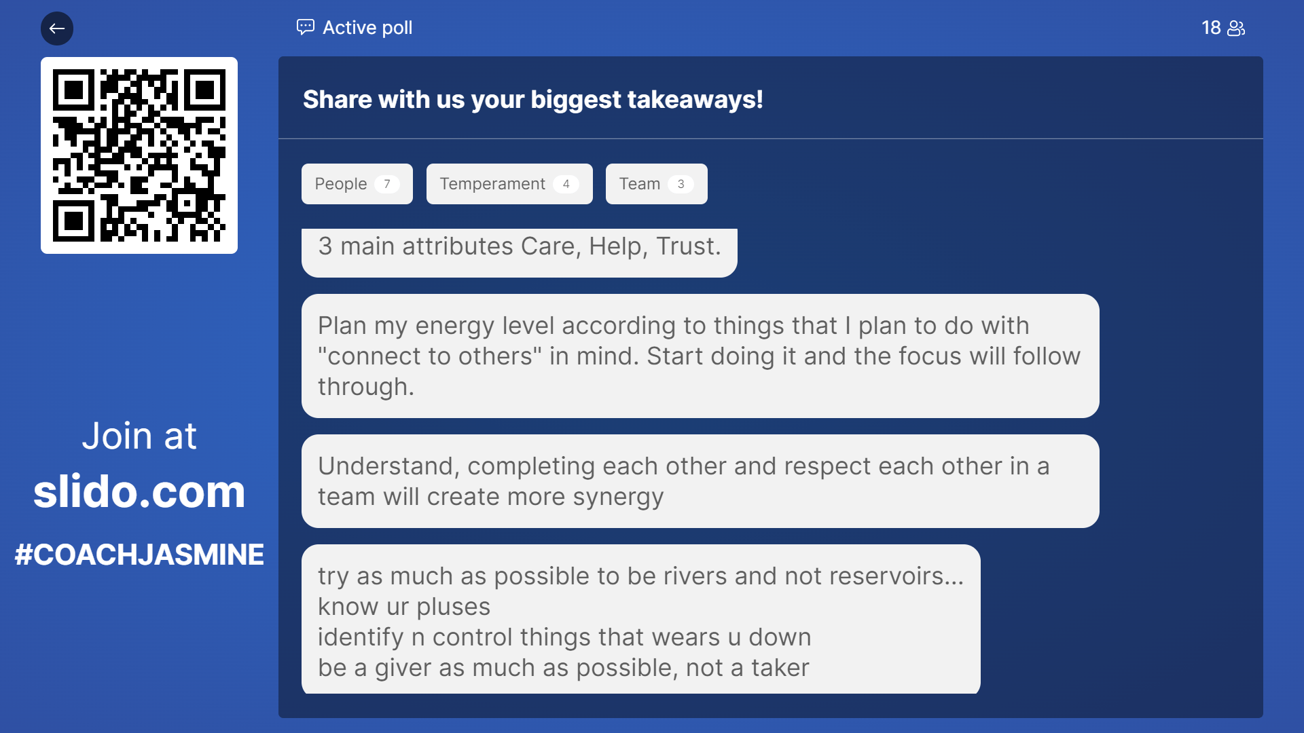Click the back arrow button
The height and width of the screenshot is (733, 1304).
(x=57, y=29)
